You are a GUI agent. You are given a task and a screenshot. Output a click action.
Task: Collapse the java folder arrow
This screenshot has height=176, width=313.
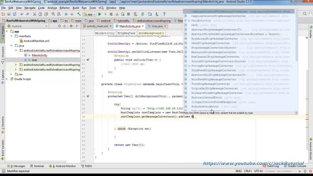point(11,45)
